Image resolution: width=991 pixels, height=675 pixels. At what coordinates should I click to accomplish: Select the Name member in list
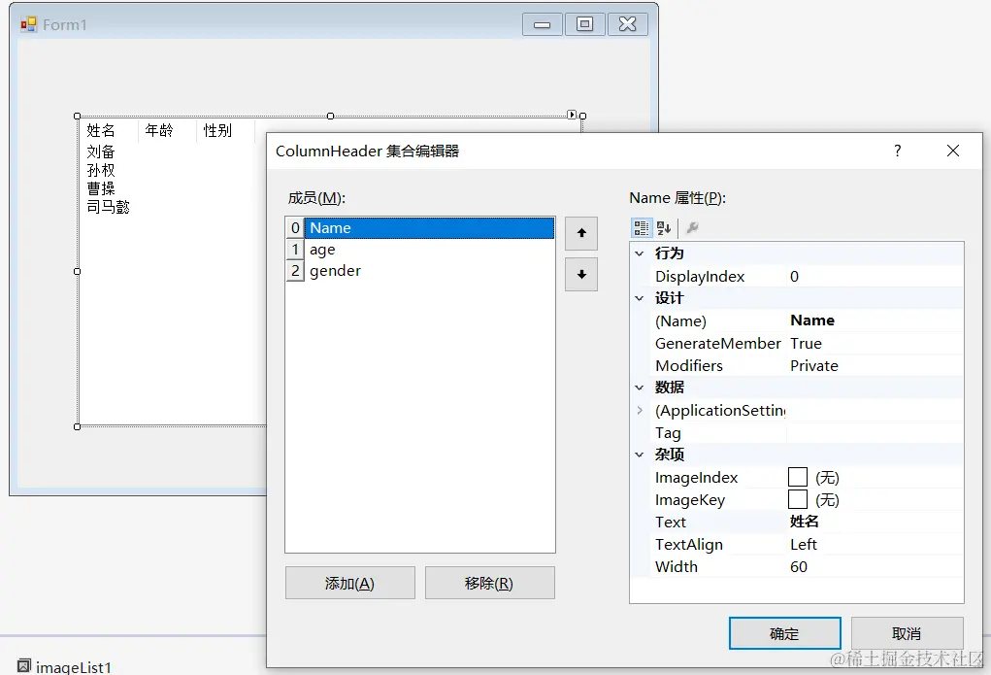tap(429, 227)
